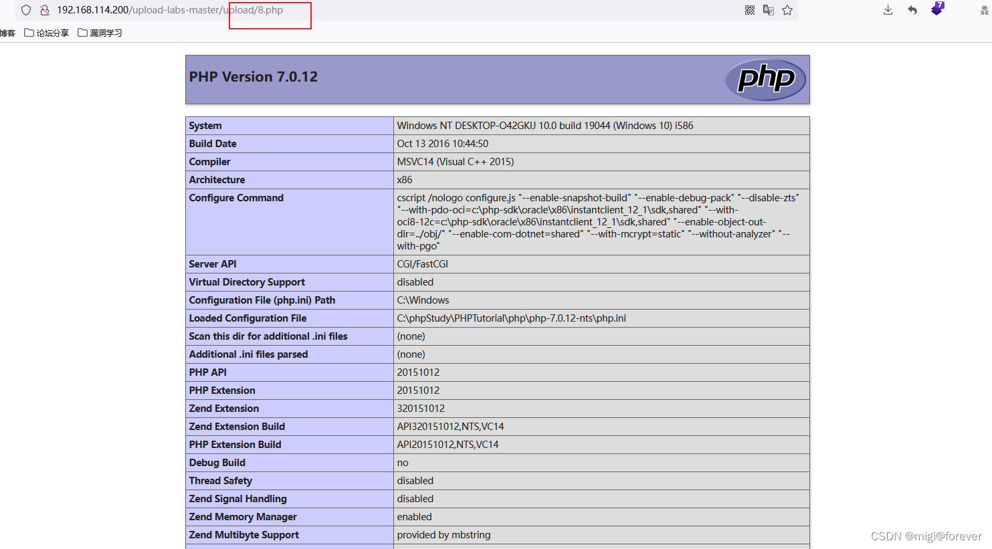Click the Server API value CGI/FastCGI
Screen dimensions: 992x549
pyautogui.click(x=422, y=264)
